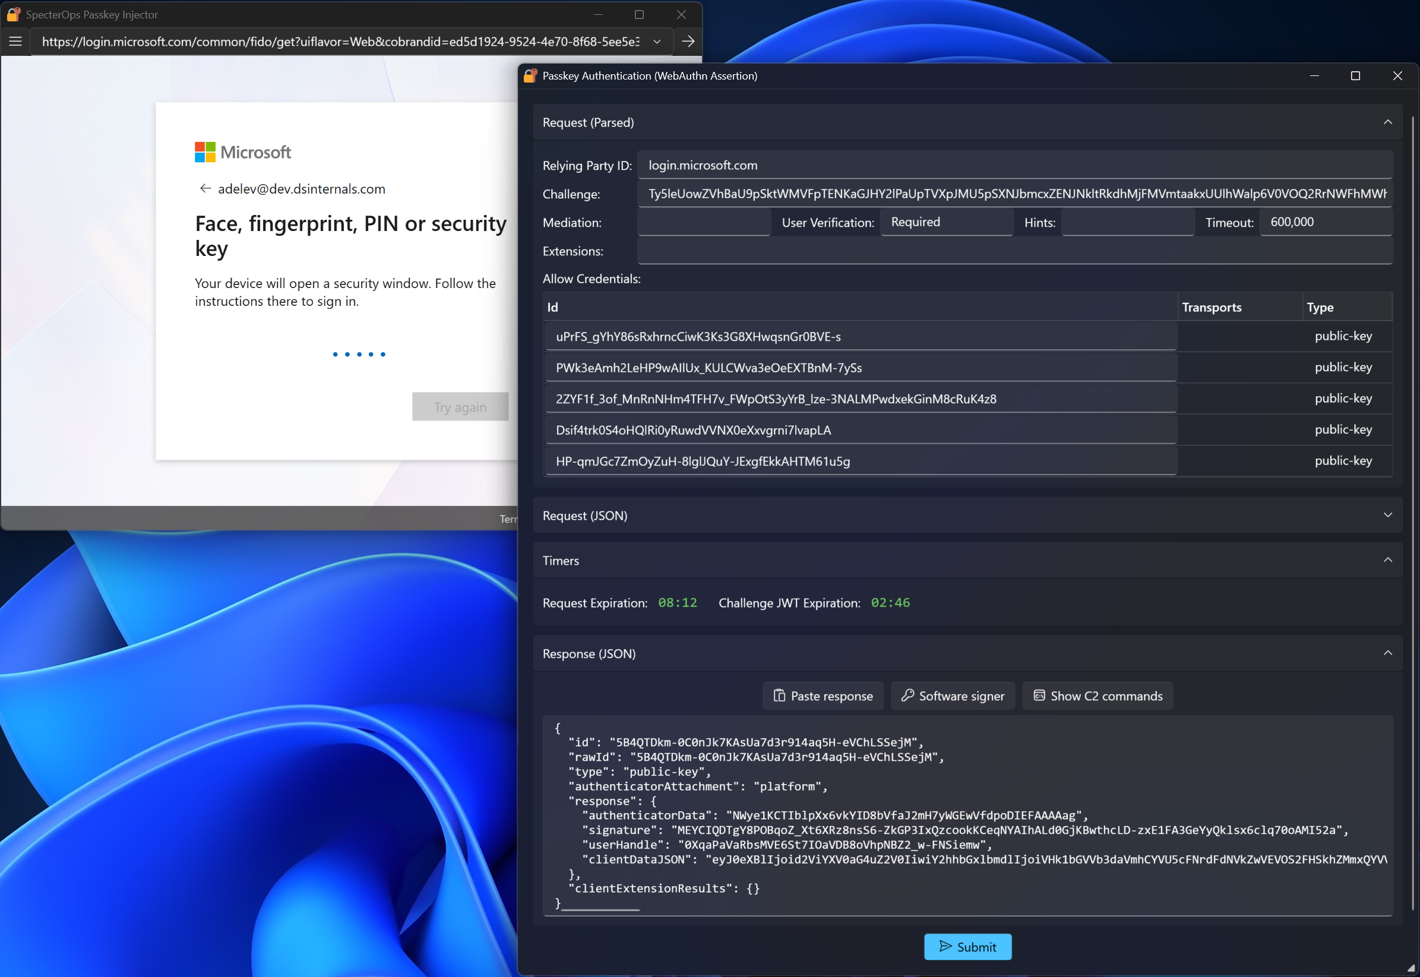
Task: Collapse the Request (Parsed) section
Action: point(1387,122)
